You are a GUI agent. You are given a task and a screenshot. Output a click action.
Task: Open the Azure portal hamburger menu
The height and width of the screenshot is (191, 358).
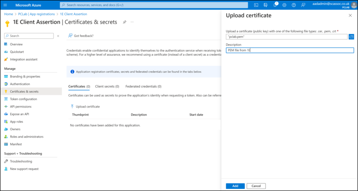[6, 5]
